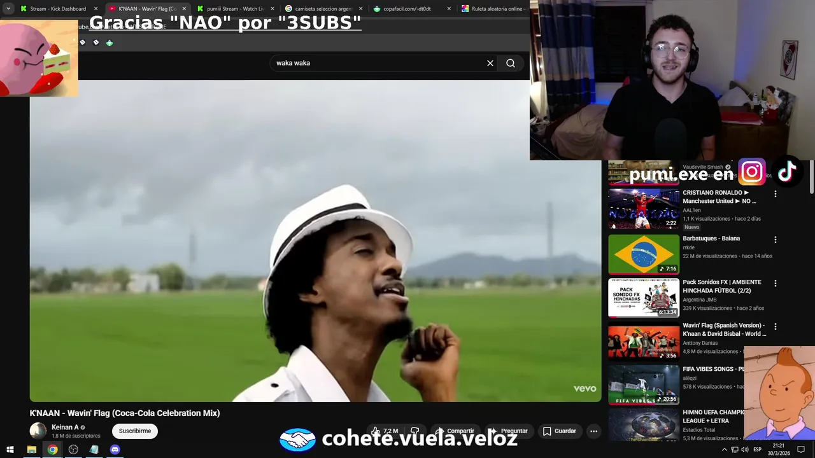
Task: Click the Preguntar button
Action: [508, 431]
